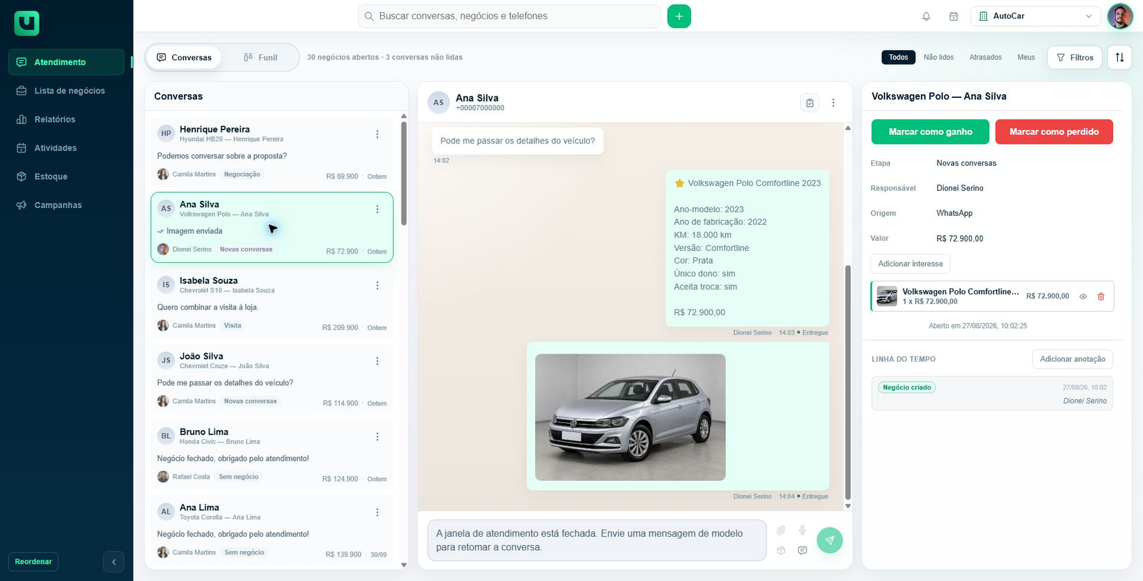Click chat messages scrollbar
This screenshot has width=1143, height=581.
coord(848,382)
